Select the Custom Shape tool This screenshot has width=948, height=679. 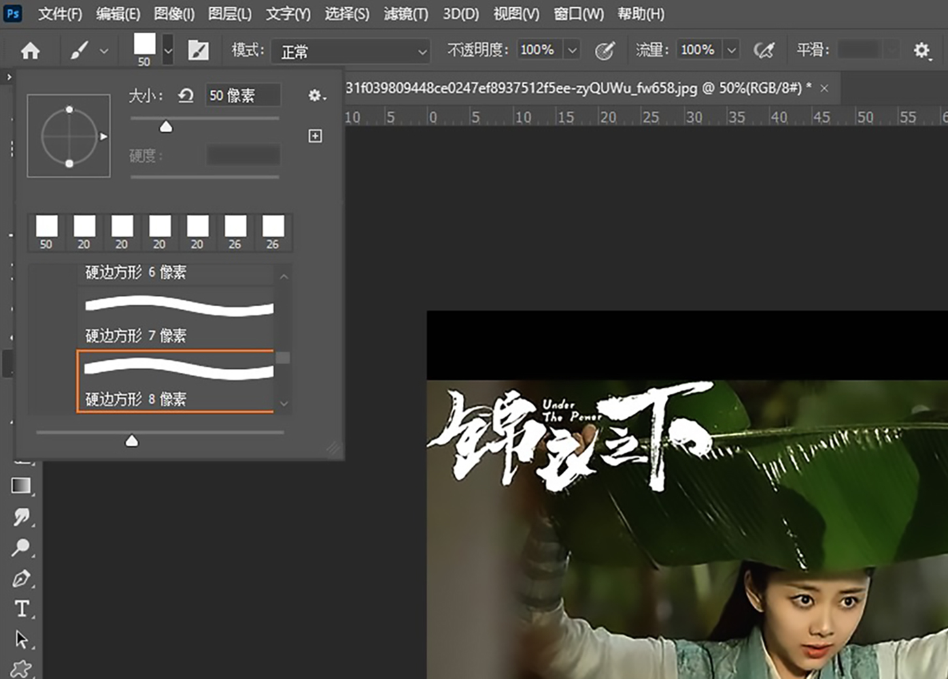click(x=22, y=670)
